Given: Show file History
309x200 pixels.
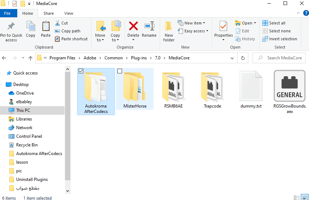Looking at the screenshot, I should [245, 39].
